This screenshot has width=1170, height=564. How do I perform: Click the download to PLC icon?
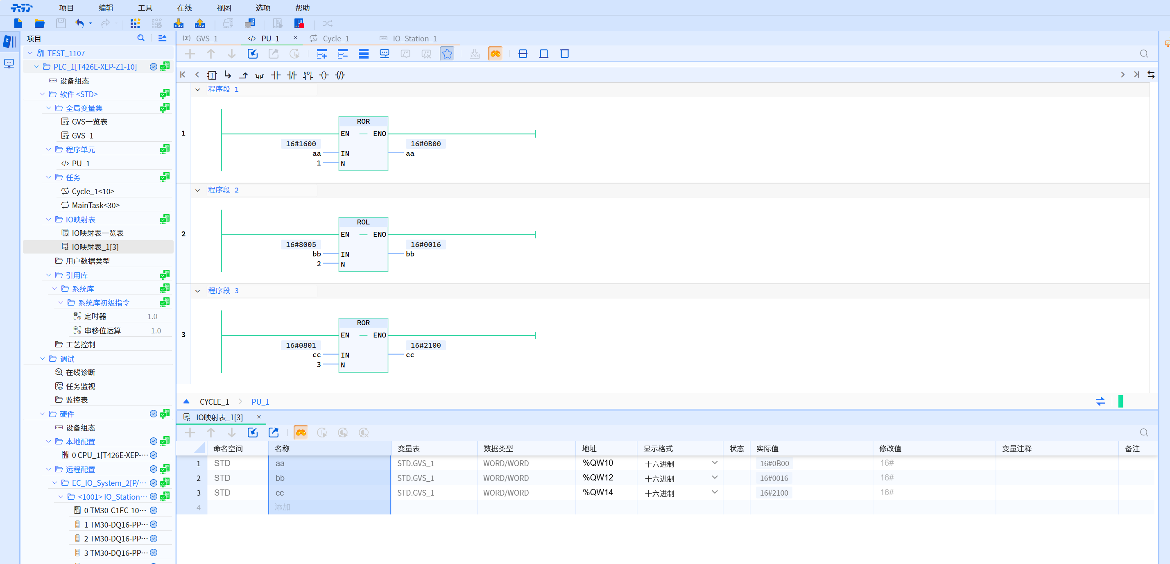click(x=179, y=23)
